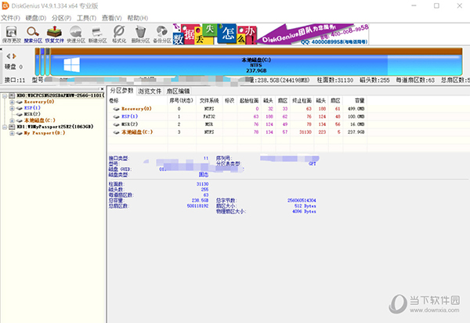Select ESP(1) in the disk tree
The image size is (470, 323).
(31, 108)
